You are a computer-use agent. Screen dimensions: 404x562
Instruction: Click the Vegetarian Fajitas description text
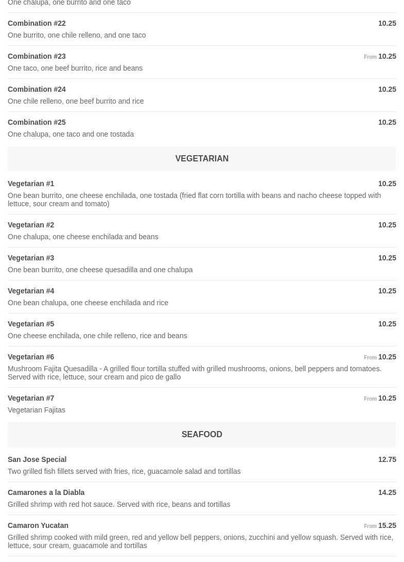(x=37, y=410)
